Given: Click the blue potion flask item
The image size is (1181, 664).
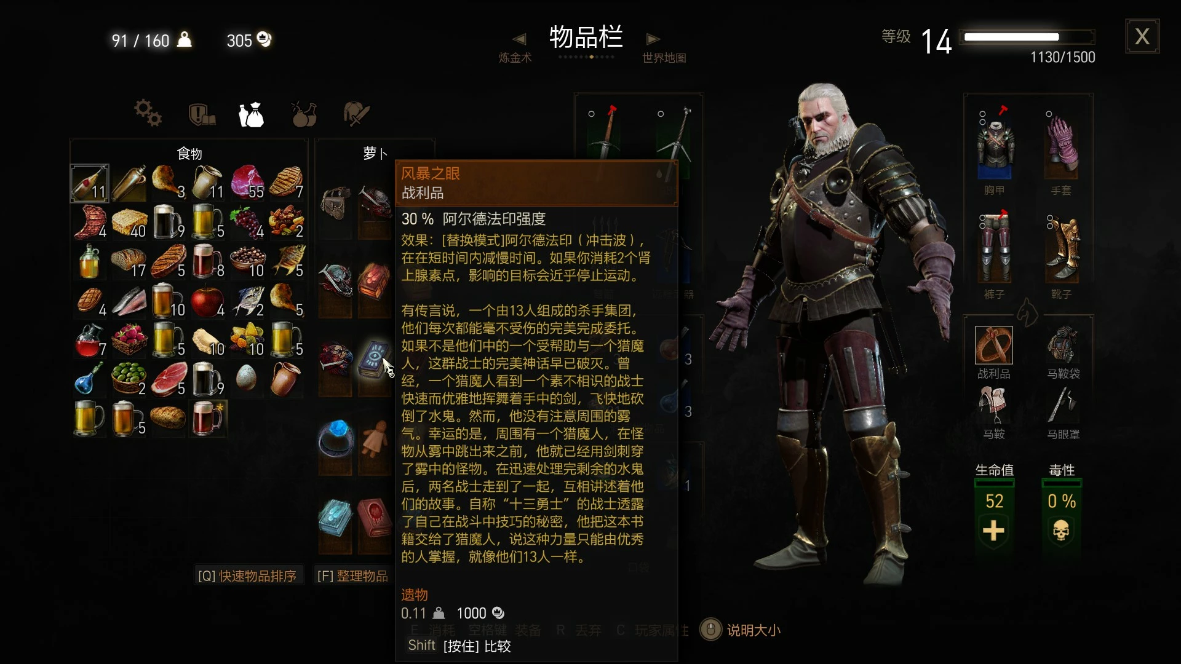Looking at the screenshot, I should pos(90,380).
